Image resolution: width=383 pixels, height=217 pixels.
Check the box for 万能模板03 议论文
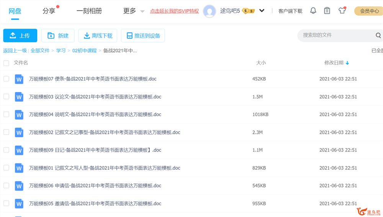[7, 97]
